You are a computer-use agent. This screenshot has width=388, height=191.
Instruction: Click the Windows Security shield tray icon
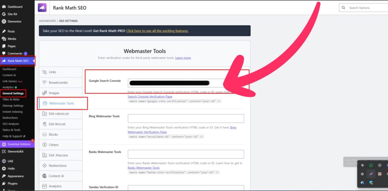371,183
